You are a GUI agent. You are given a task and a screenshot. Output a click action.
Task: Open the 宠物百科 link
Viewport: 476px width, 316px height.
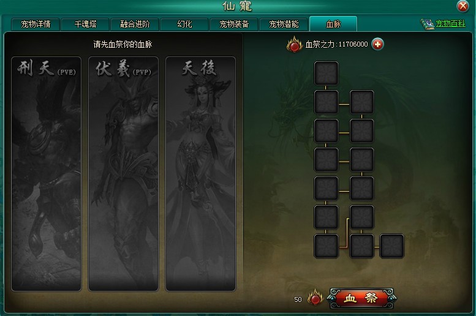[x=450, y=24]
